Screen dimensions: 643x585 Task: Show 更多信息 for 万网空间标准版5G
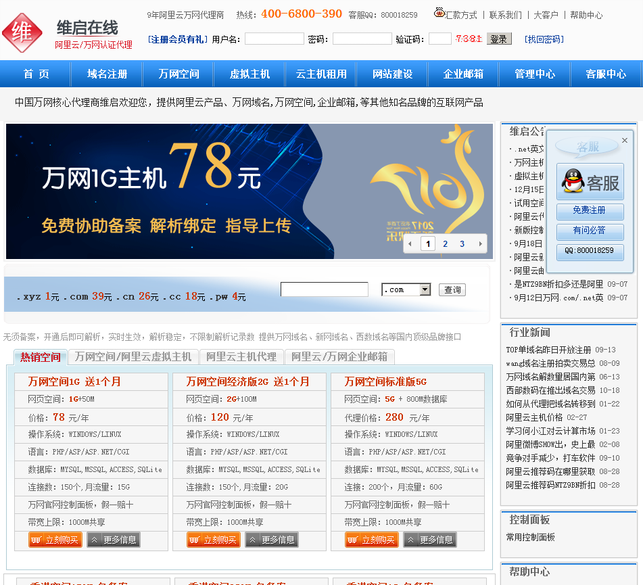[x=430, y=540]
